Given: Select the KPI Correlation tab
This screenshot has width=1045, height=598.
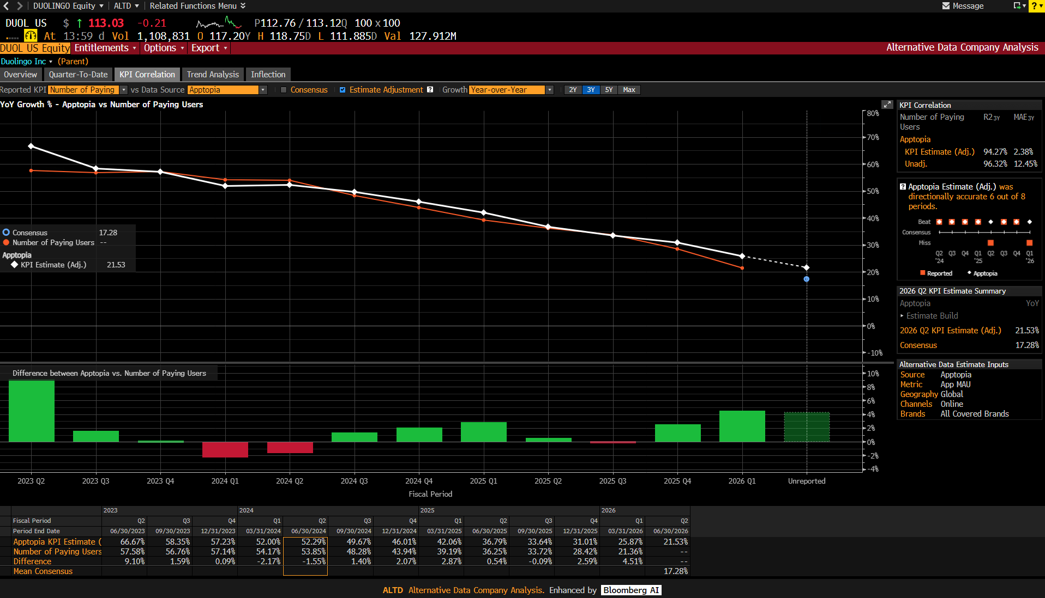Looking at the screenshot, I should [147, 75].
